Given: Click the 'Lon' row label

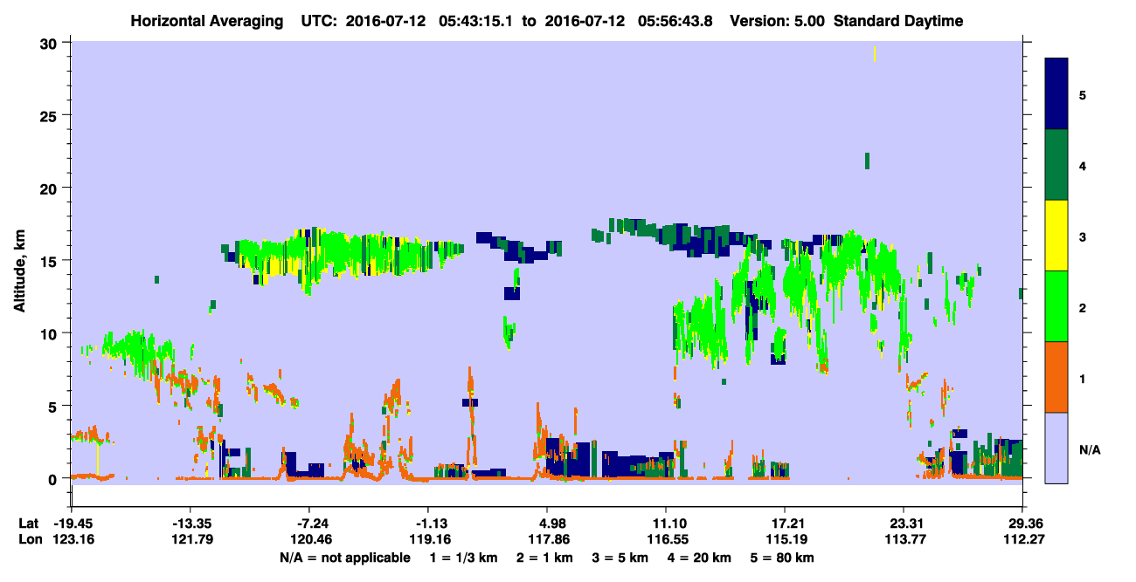Looking at the screenshot, I should tap(29, 539).
